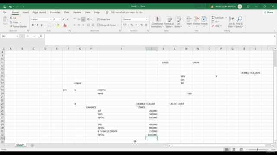
Task: Click the Increase Indent icon
Action: point(93,25)
